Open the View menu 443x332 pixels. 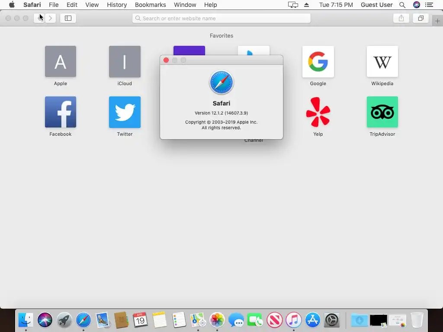click(92, 5)
